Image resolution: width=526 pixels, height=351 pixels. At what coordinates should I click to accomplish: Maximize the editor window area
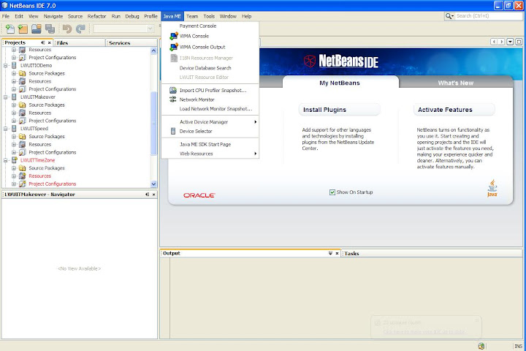click(x=519, y=42)
